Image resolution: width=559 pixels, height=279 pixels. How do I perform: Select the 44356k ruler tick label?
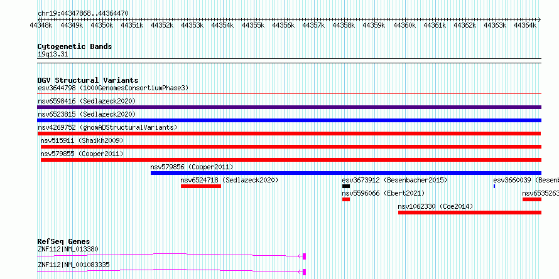(x=283, y=25)
